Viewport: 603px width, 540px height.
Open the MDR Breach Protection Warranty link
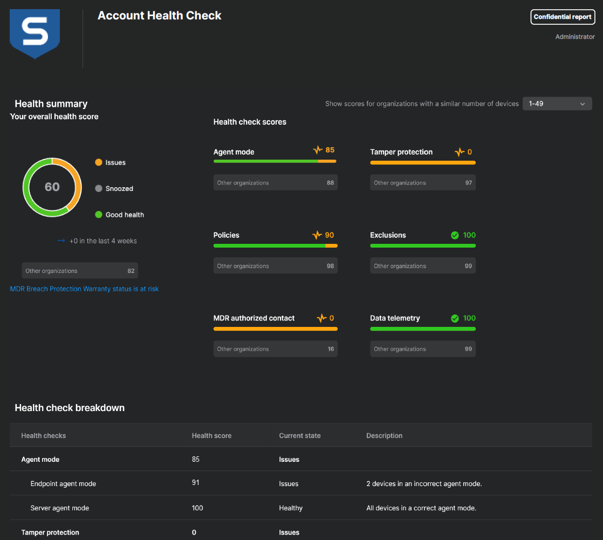pyautogui.click(x=85, y=289)
